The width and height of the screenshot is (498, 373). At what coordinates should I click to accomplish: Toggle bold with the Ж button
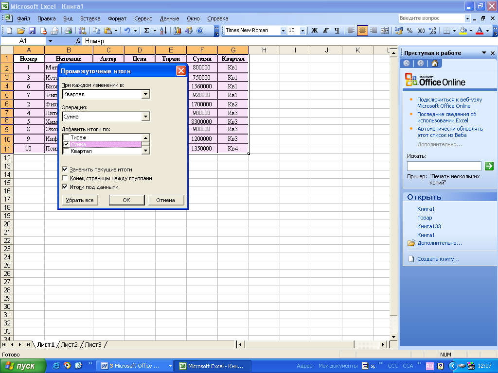[x=315, y=31]
